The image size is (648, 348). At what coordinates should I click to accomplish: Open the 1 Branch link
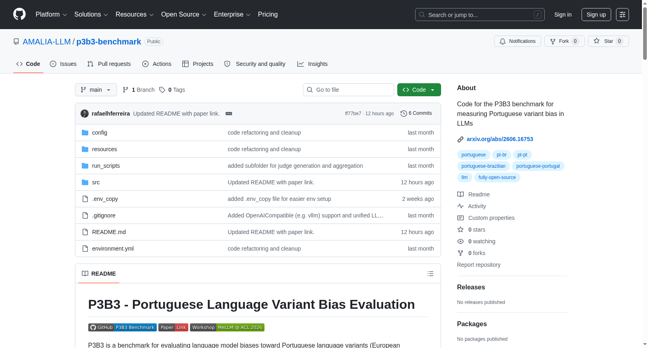[x=139, y=90]
